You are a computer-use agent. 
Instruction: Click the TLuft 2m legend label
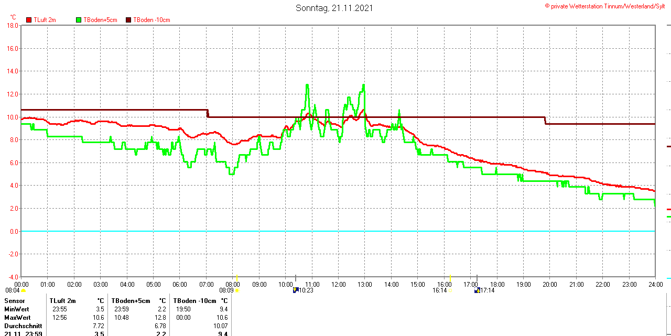coord(45,20)
